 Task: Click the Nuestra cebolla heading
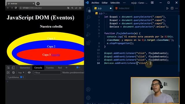(x=51, y=26)
